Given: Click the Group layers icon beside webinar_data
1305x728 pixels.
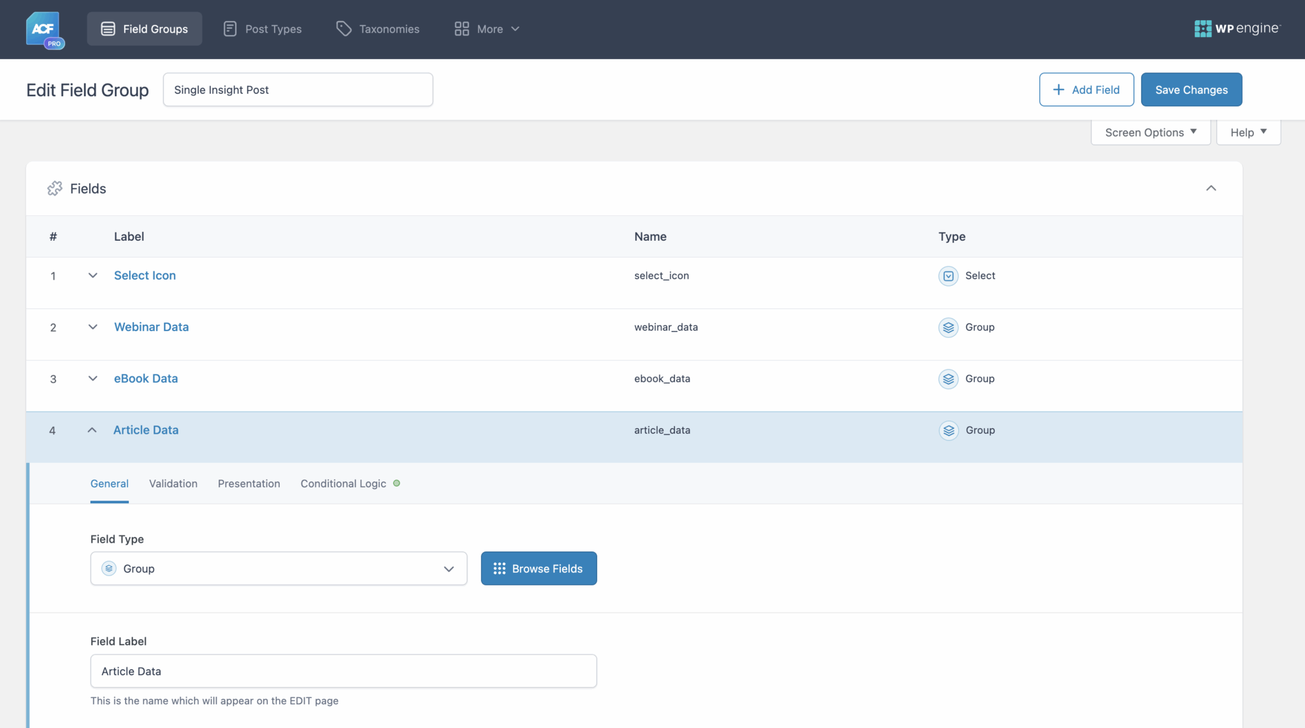Looking at the screenshot, I should point(948,327).
